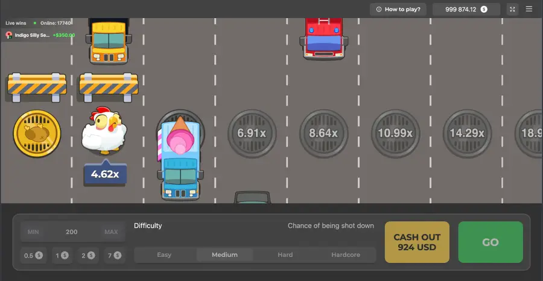The image size is (543, 281).
Task: Click the bet amount field showing 200
Action: [72, 232]
